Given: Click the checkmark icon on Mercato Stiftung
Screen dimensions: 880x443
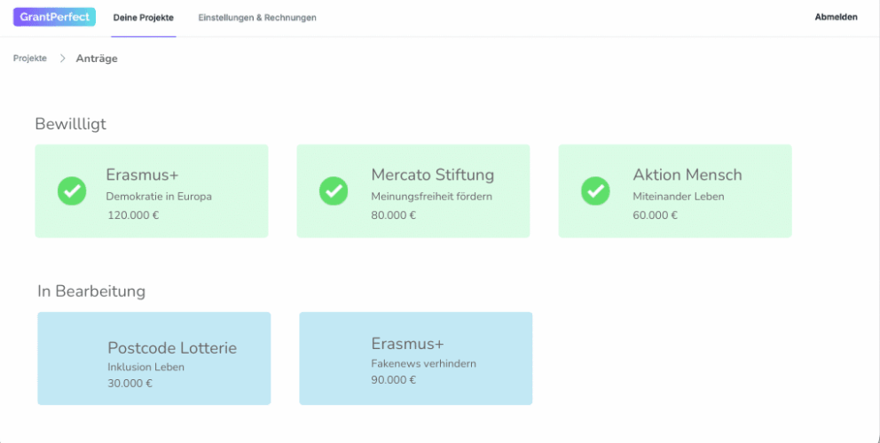Looking at the screenshot, I should (334, 190).
